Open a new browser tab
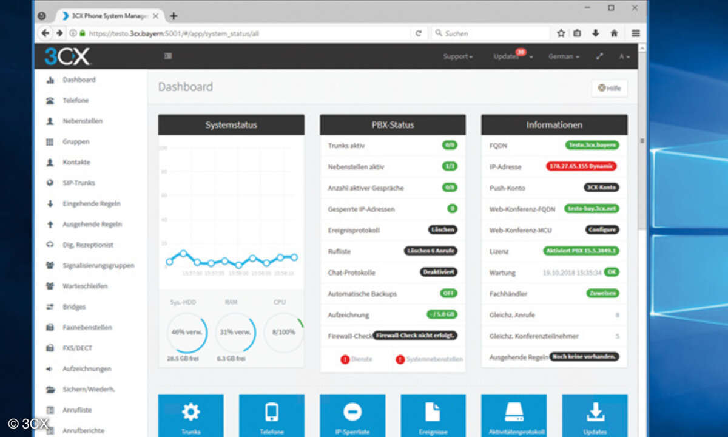Screen dimensions: 728x437 point(174,16)
